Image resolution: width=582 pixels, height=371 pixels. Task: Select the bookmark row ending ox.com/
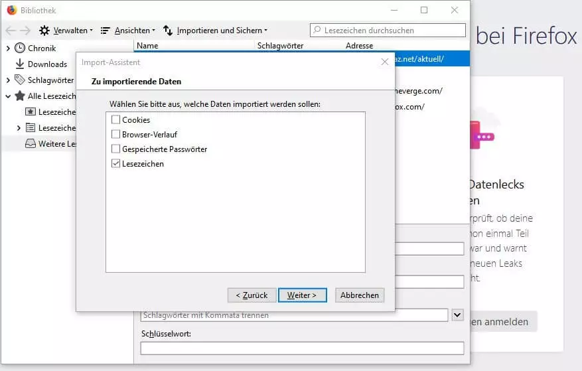[x=432, y=107]
